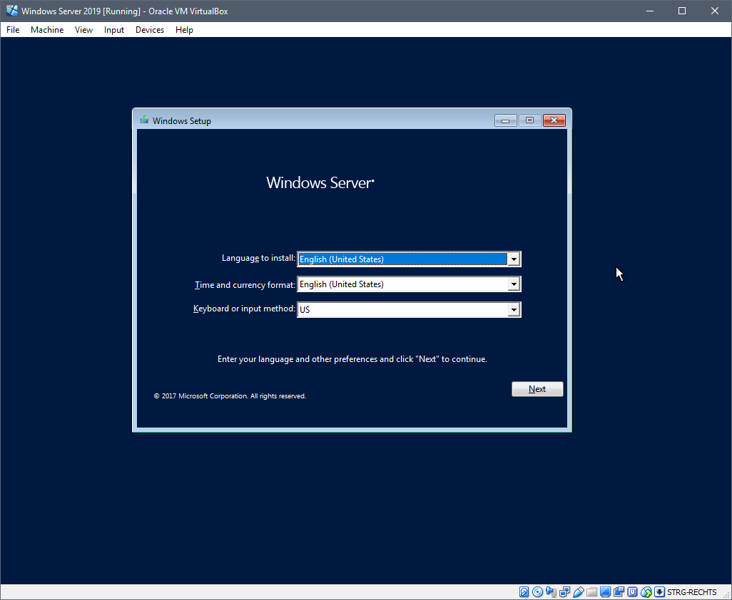732x600 pixels.
Task: Open the Machine menu
Action: pyautogui.click(x=47, y=30)
